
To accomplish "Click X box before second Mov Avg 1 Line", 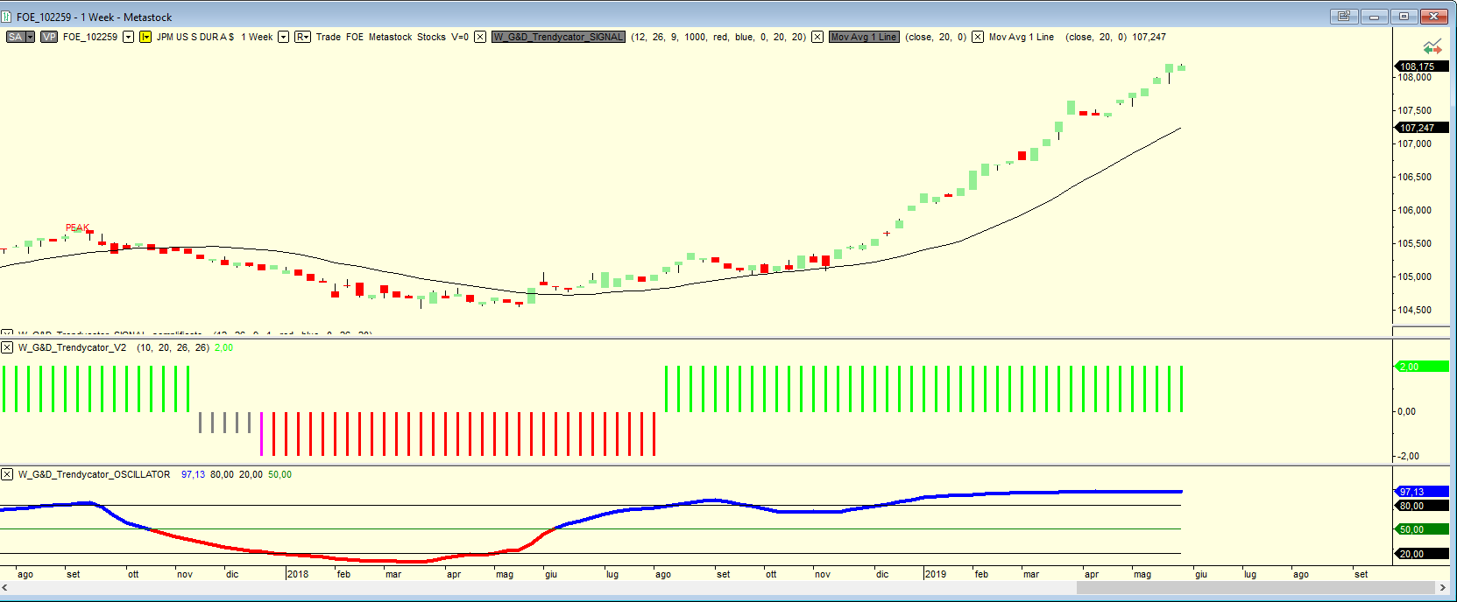I will tap(978, 37).
